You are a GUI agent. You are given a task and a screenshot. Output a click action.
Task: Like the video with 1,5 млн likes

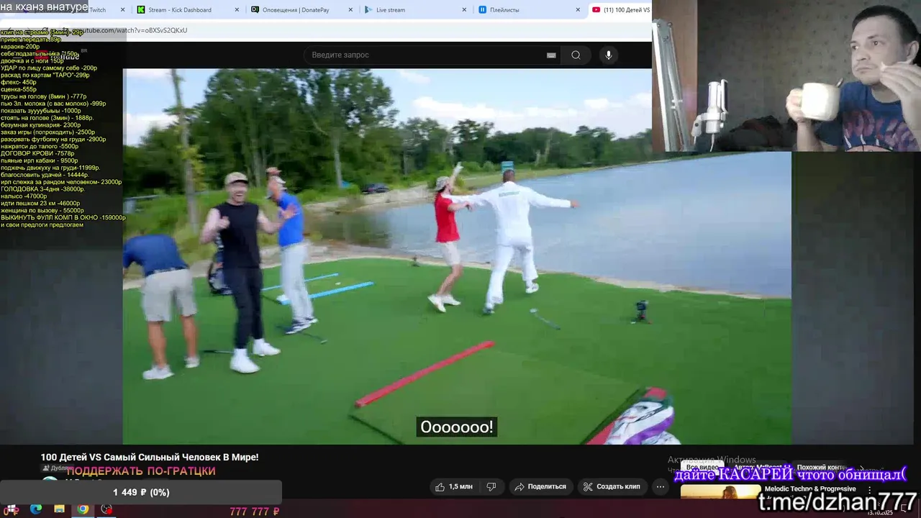coord(453,486)
